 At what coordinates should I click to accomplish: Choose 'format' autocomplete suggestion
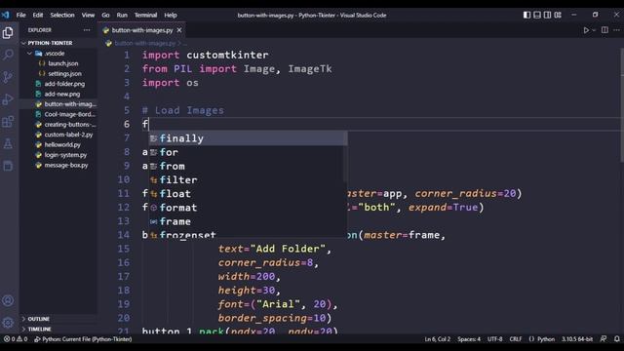248,208
